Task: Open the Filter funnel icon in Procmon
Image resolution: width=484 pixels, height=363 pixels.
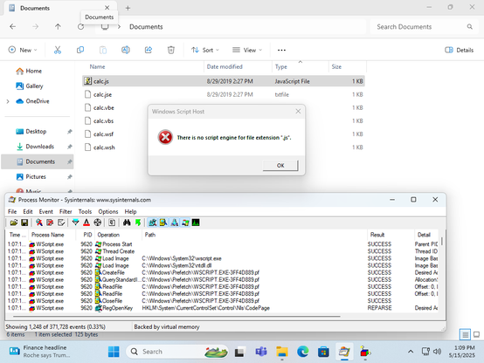Action: (75, 223)
